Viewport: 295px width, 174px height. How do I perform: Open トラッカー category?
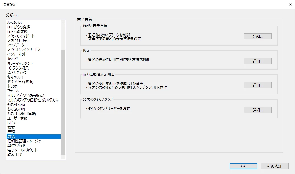34,86
